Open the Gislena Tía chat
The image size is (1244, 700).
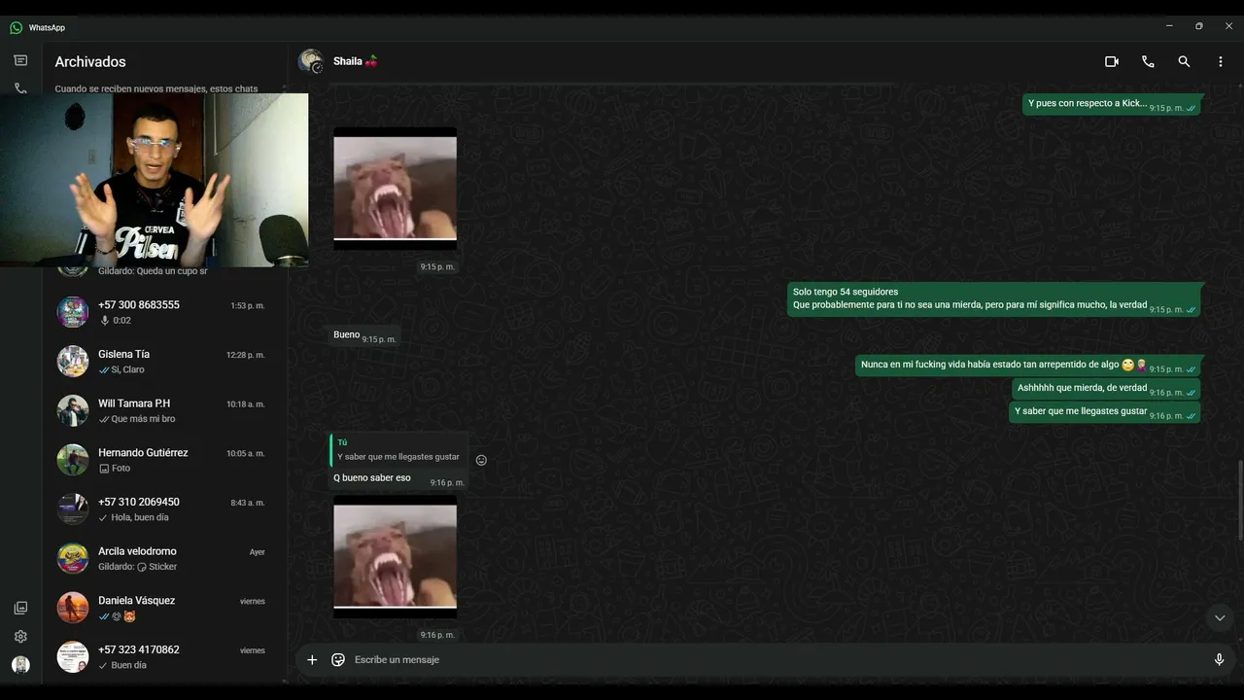click(x=164, y=362)
